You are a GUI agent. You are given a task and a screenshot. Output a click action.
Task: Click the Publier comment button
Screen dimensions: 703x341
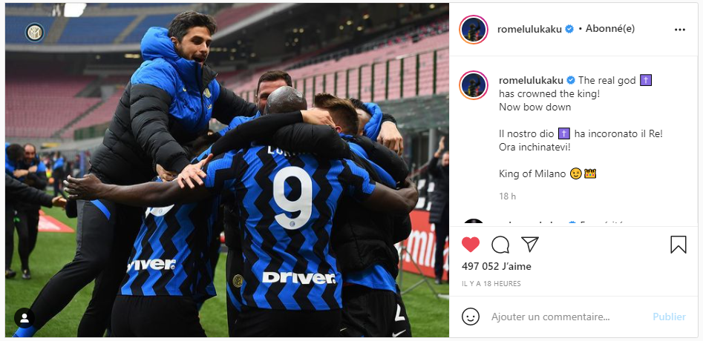point(669,317)
